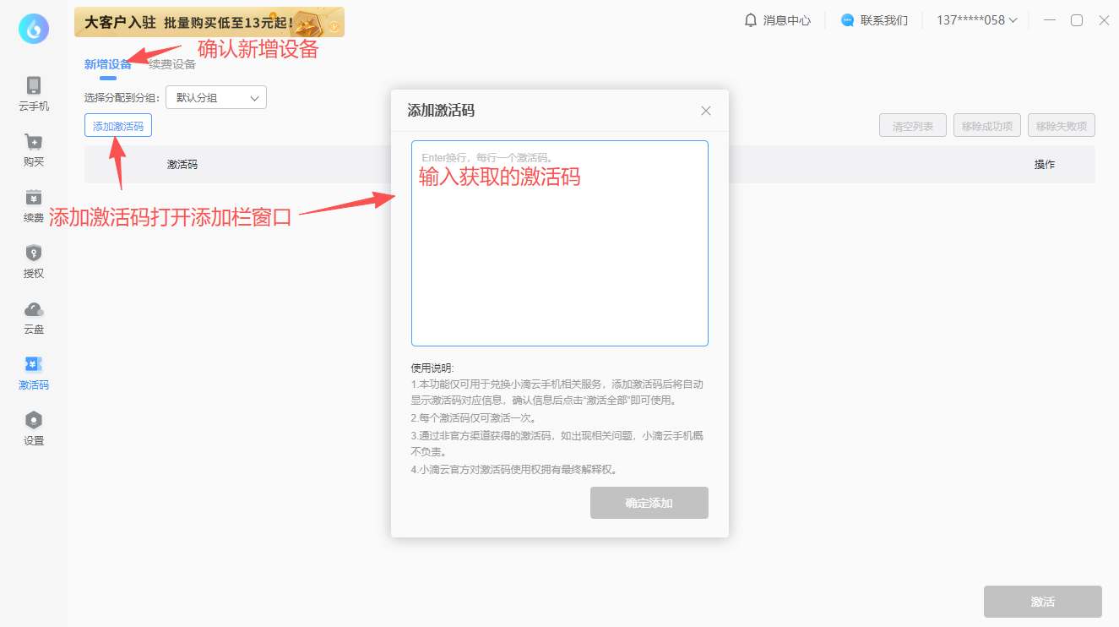1119x627 pixels.
Task: Expand the account 137*****058 dropdown menu
Action: pyautogui.click(x=977, y=20)
